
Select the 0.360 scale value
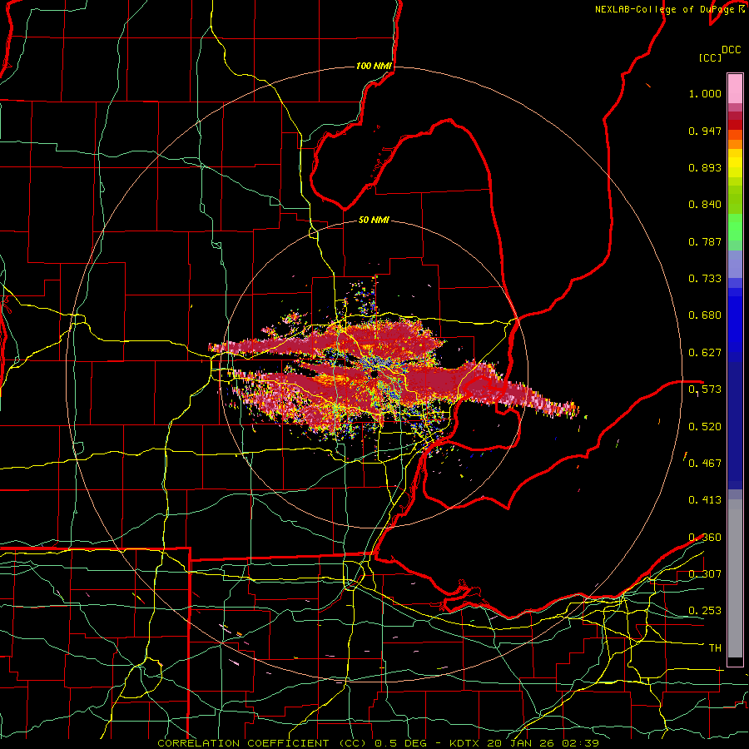click(x=705, y=538)
